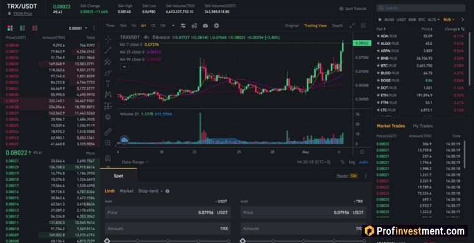Screen dimensions: 474x243
Task: Click More in the order book
Action: [x=90, y=153]
